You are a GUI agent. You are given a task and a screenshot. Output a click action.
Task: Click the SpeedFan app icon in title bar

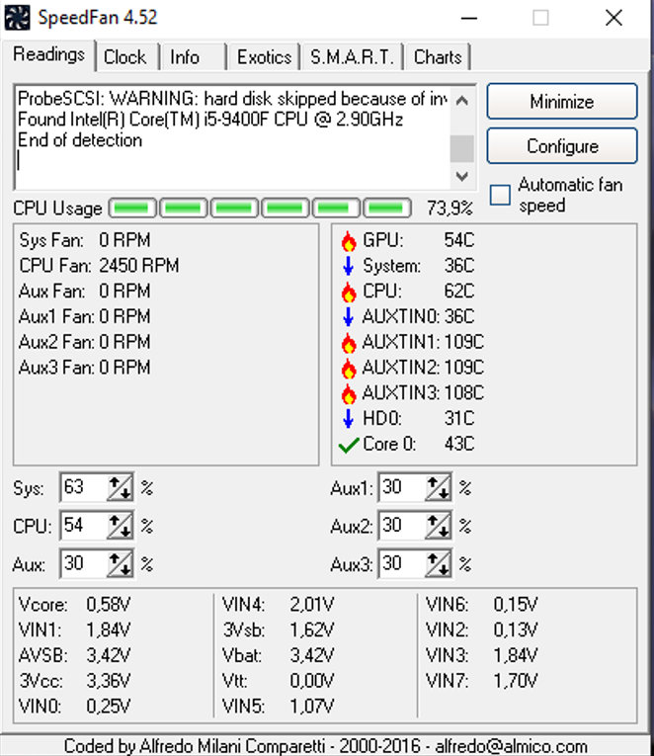[x=17, y=18]
